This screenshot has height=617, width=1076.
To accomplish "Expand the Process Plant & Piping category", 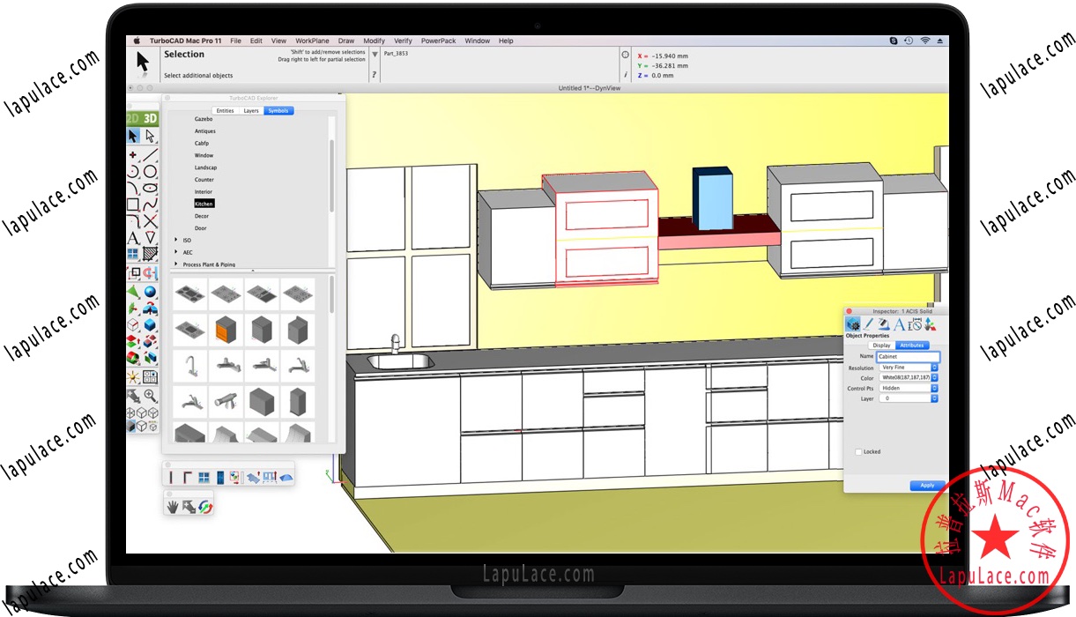I will click(174, 264).
